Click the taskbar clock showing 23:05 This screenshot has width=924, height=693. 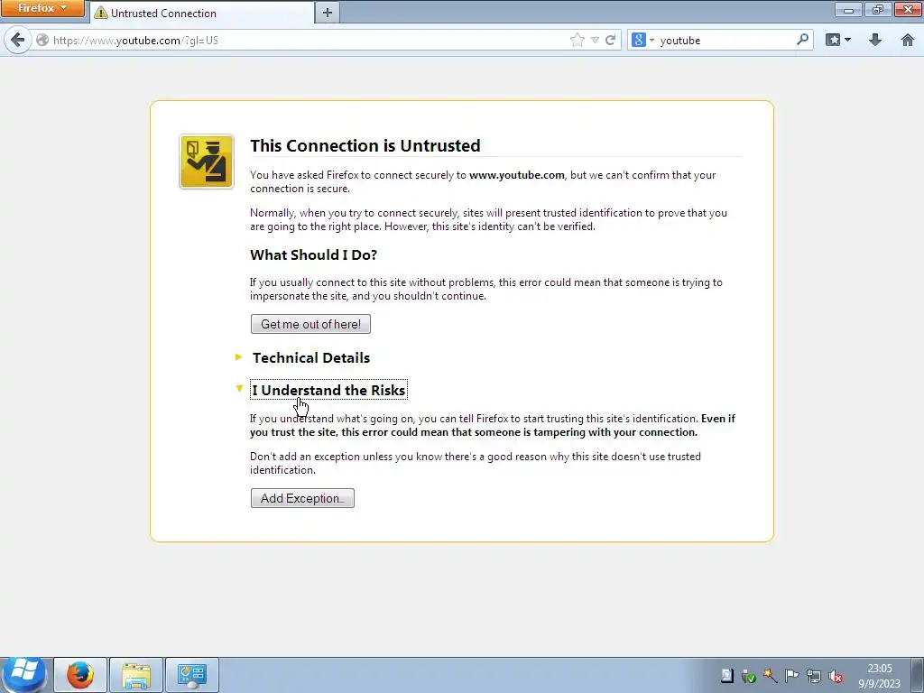coord(879,675)
